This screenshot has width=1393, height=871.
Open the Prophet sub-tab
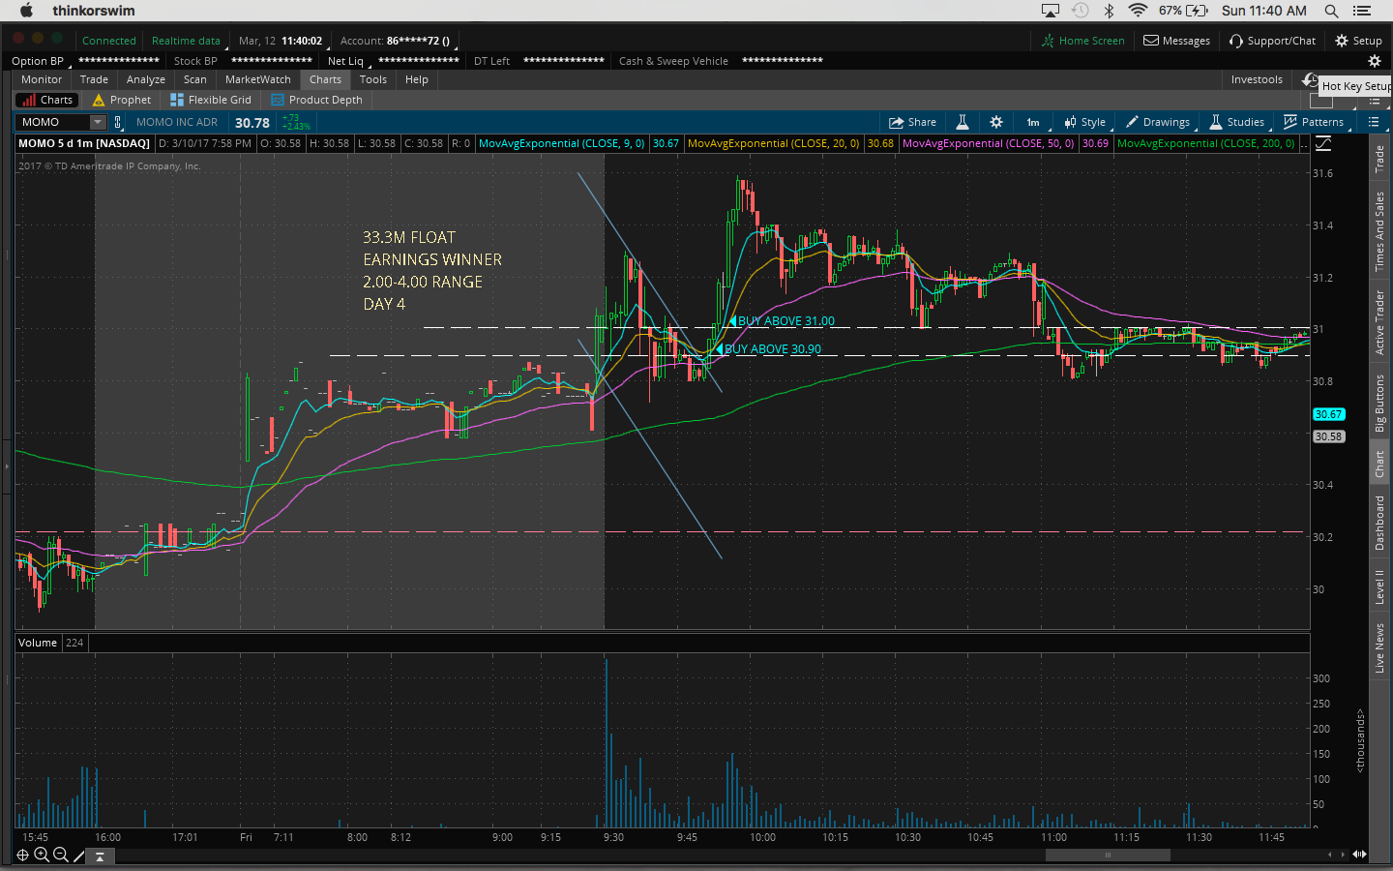click(x=122, y=100)
